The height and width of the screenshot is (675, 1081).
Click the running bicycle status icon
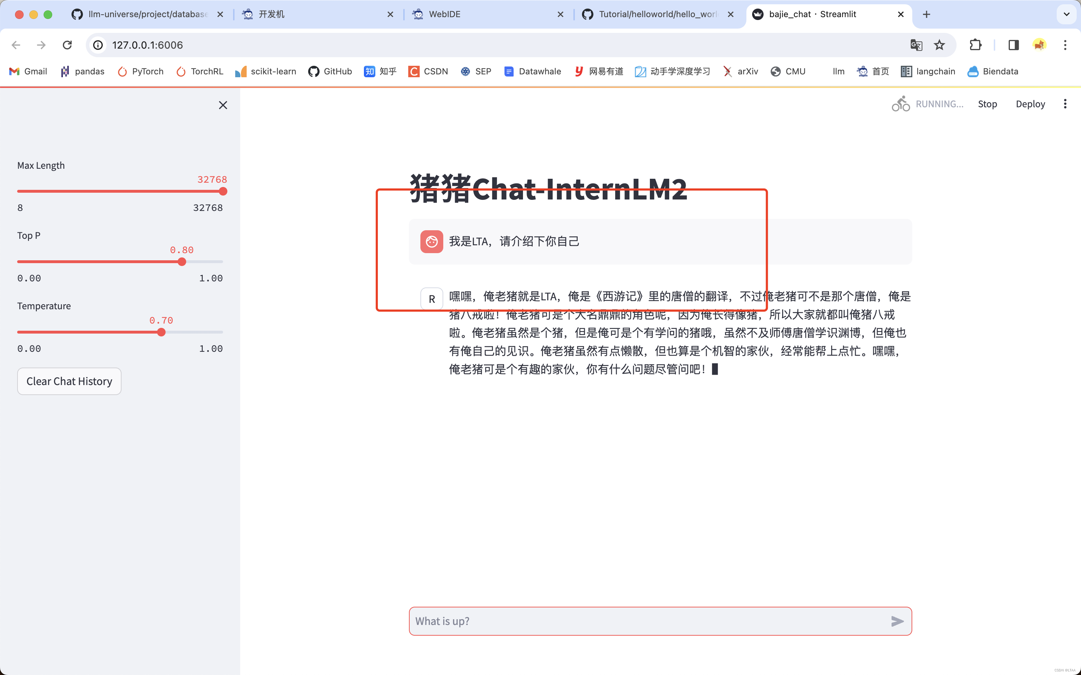click(x=901, y=104)
